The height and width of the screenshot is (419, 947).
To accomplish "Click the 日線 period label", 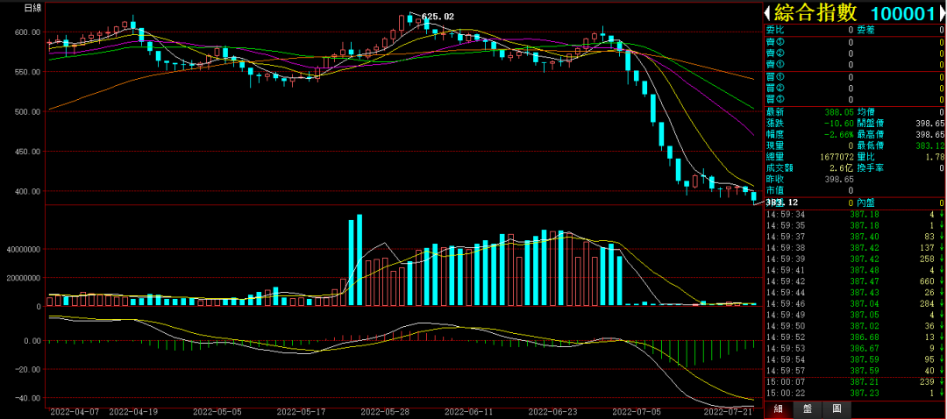I will (32, 8).
